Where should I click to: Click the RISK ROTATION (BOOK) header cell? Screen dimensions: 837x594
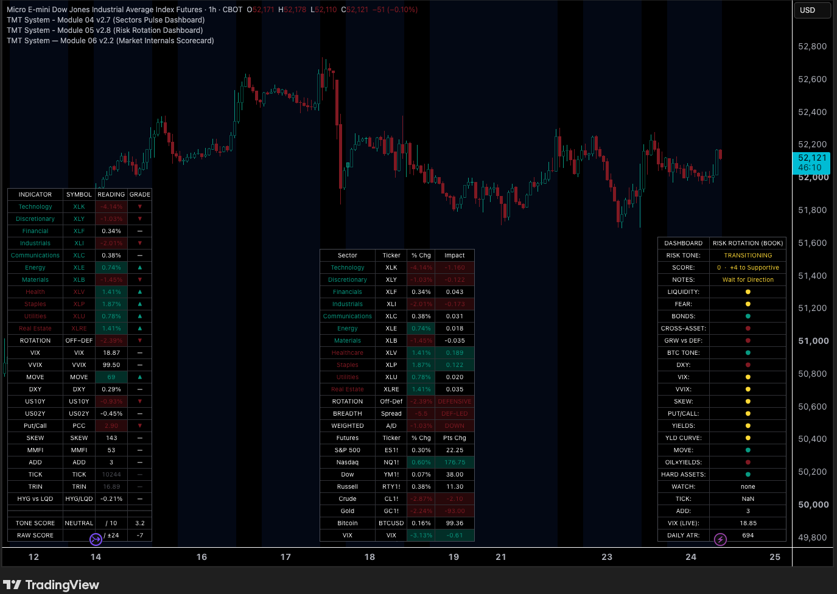pos(748,243)
